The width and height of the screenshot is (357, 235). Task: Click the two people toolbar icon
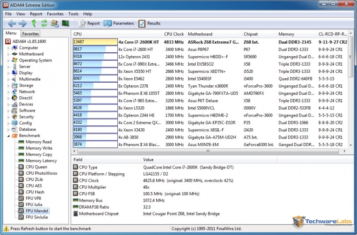pyautogui.click(x=54, y=23)
